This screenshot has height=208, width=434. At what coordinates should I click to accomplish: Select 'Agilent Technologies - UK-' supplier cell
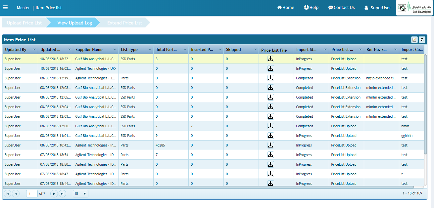pyautogui.click(x=96, y=68)
